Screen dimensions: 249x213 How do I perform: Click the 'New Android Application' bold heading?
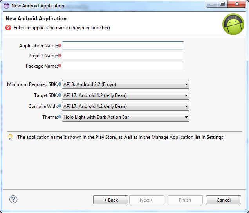coord(36,18)
